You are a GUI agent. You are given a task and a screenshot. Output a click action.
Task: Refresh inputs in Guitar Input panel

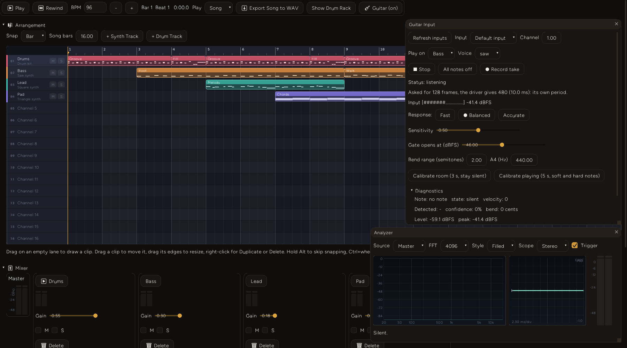click(429, 38)
